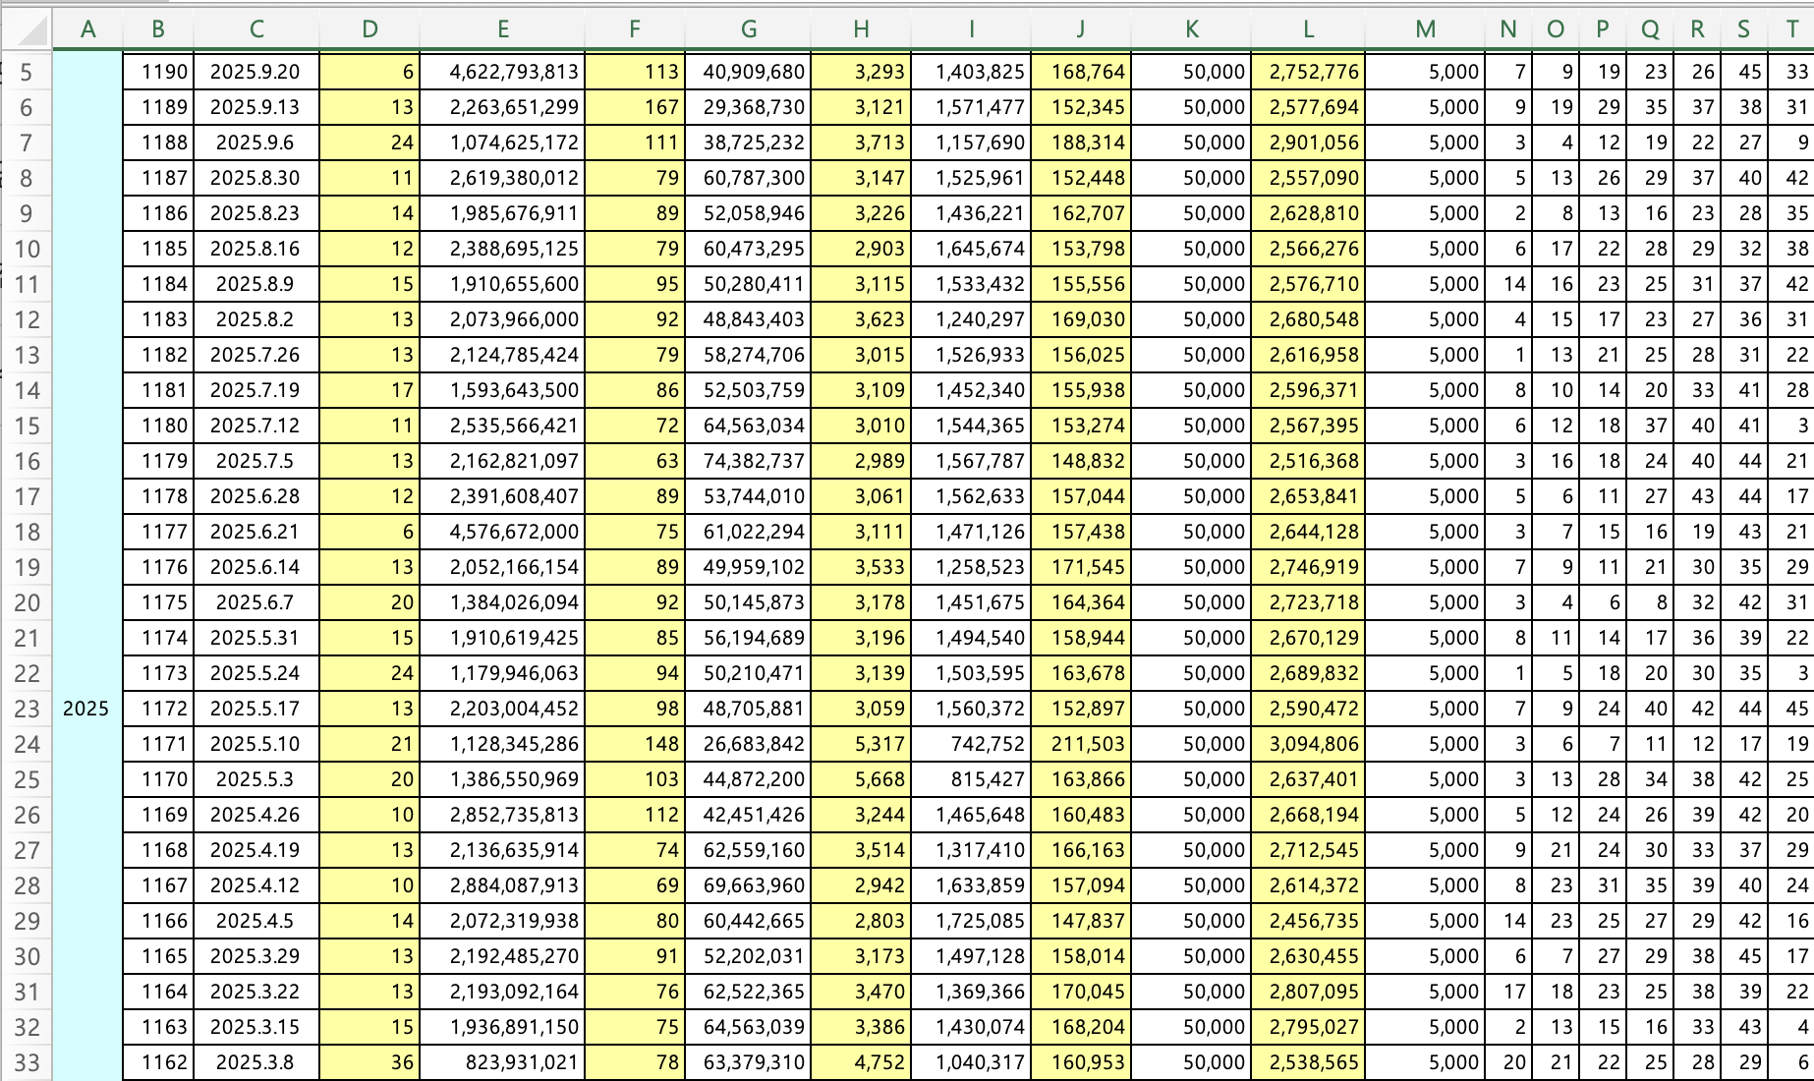
Task: Click date cell 2025.3.29
Action: click(x=256, y=956)
